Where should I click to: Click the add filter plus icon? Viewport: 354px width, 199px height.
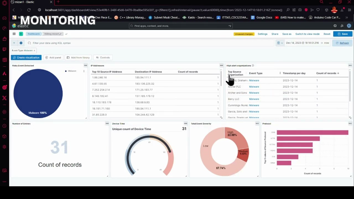(21, 43)
